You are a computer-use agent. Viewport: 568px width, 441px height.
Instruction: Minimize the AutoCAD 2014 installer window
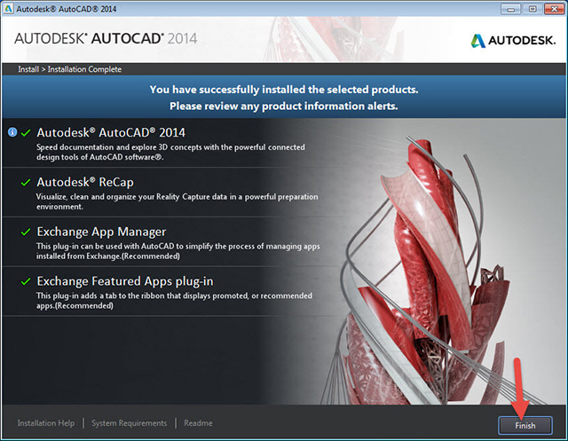511,9
